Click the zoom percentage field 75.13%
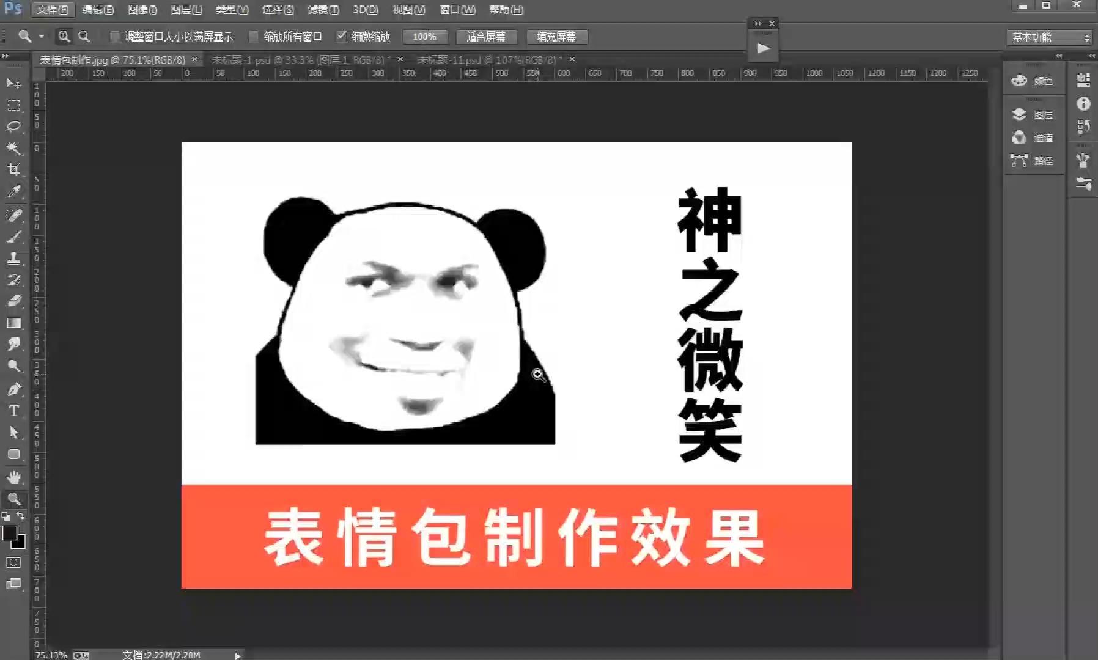1098x660 pixels. pos(51,655)
